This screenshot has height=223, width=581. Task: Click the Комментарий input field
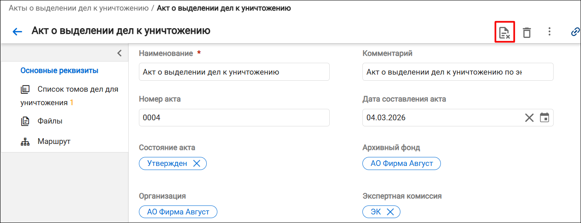pyautogui.click(x=458, y=72)
